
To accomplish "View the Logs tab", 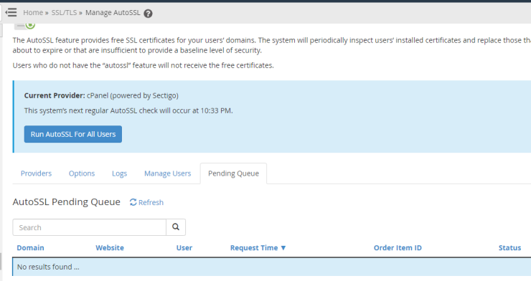I will point(119,173).
